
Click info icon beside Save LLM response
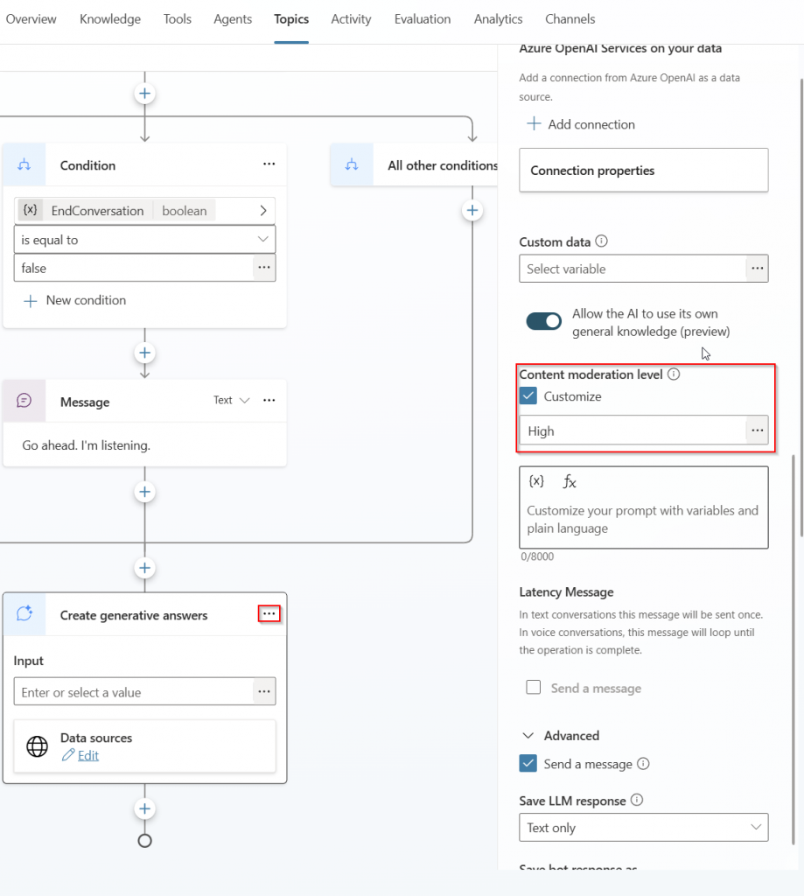637,801
